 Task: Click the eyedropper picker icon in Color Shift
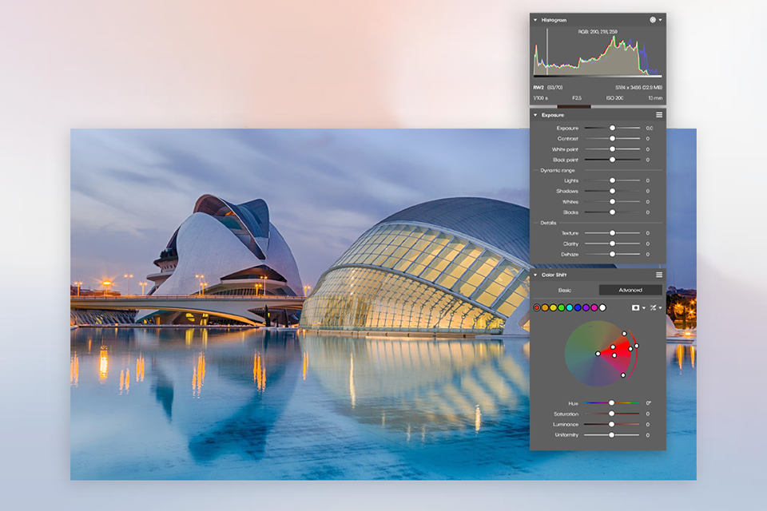653,307
